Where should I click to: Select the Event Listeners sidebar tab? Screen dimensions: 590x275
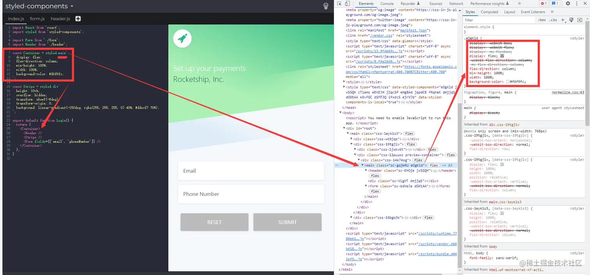point(533,12)
